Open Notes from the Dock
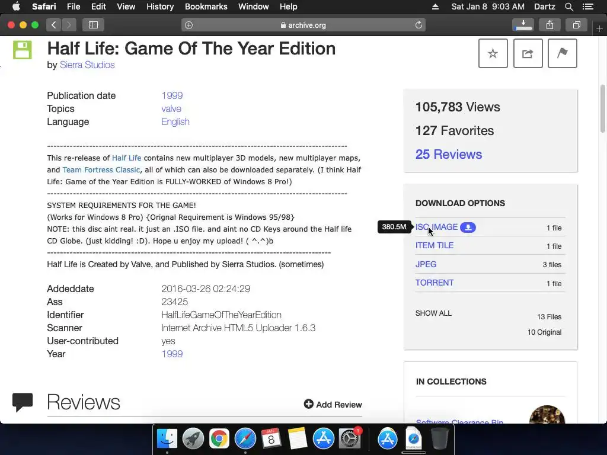 [298, 439]
